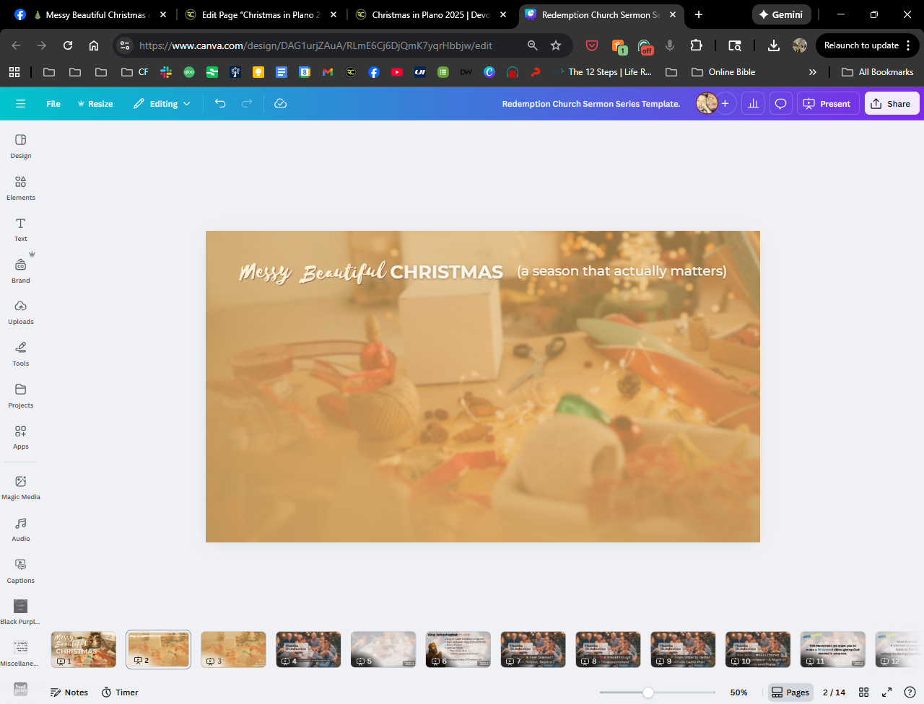Click the Share button
924x704 pixels.
pyautogui.click(x=892, y=104)
